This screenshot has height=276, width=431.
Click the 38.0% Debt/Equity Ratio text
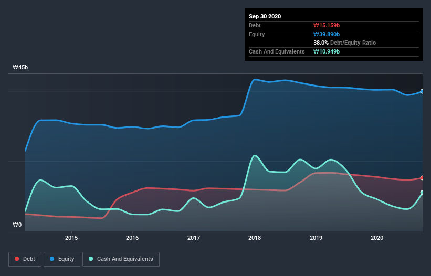pyautogui.click(x=345, y=43)
